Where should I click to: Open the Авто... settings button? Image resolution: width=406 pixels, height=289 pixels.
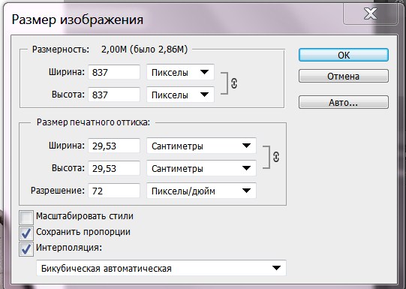[x=344, y=102]
